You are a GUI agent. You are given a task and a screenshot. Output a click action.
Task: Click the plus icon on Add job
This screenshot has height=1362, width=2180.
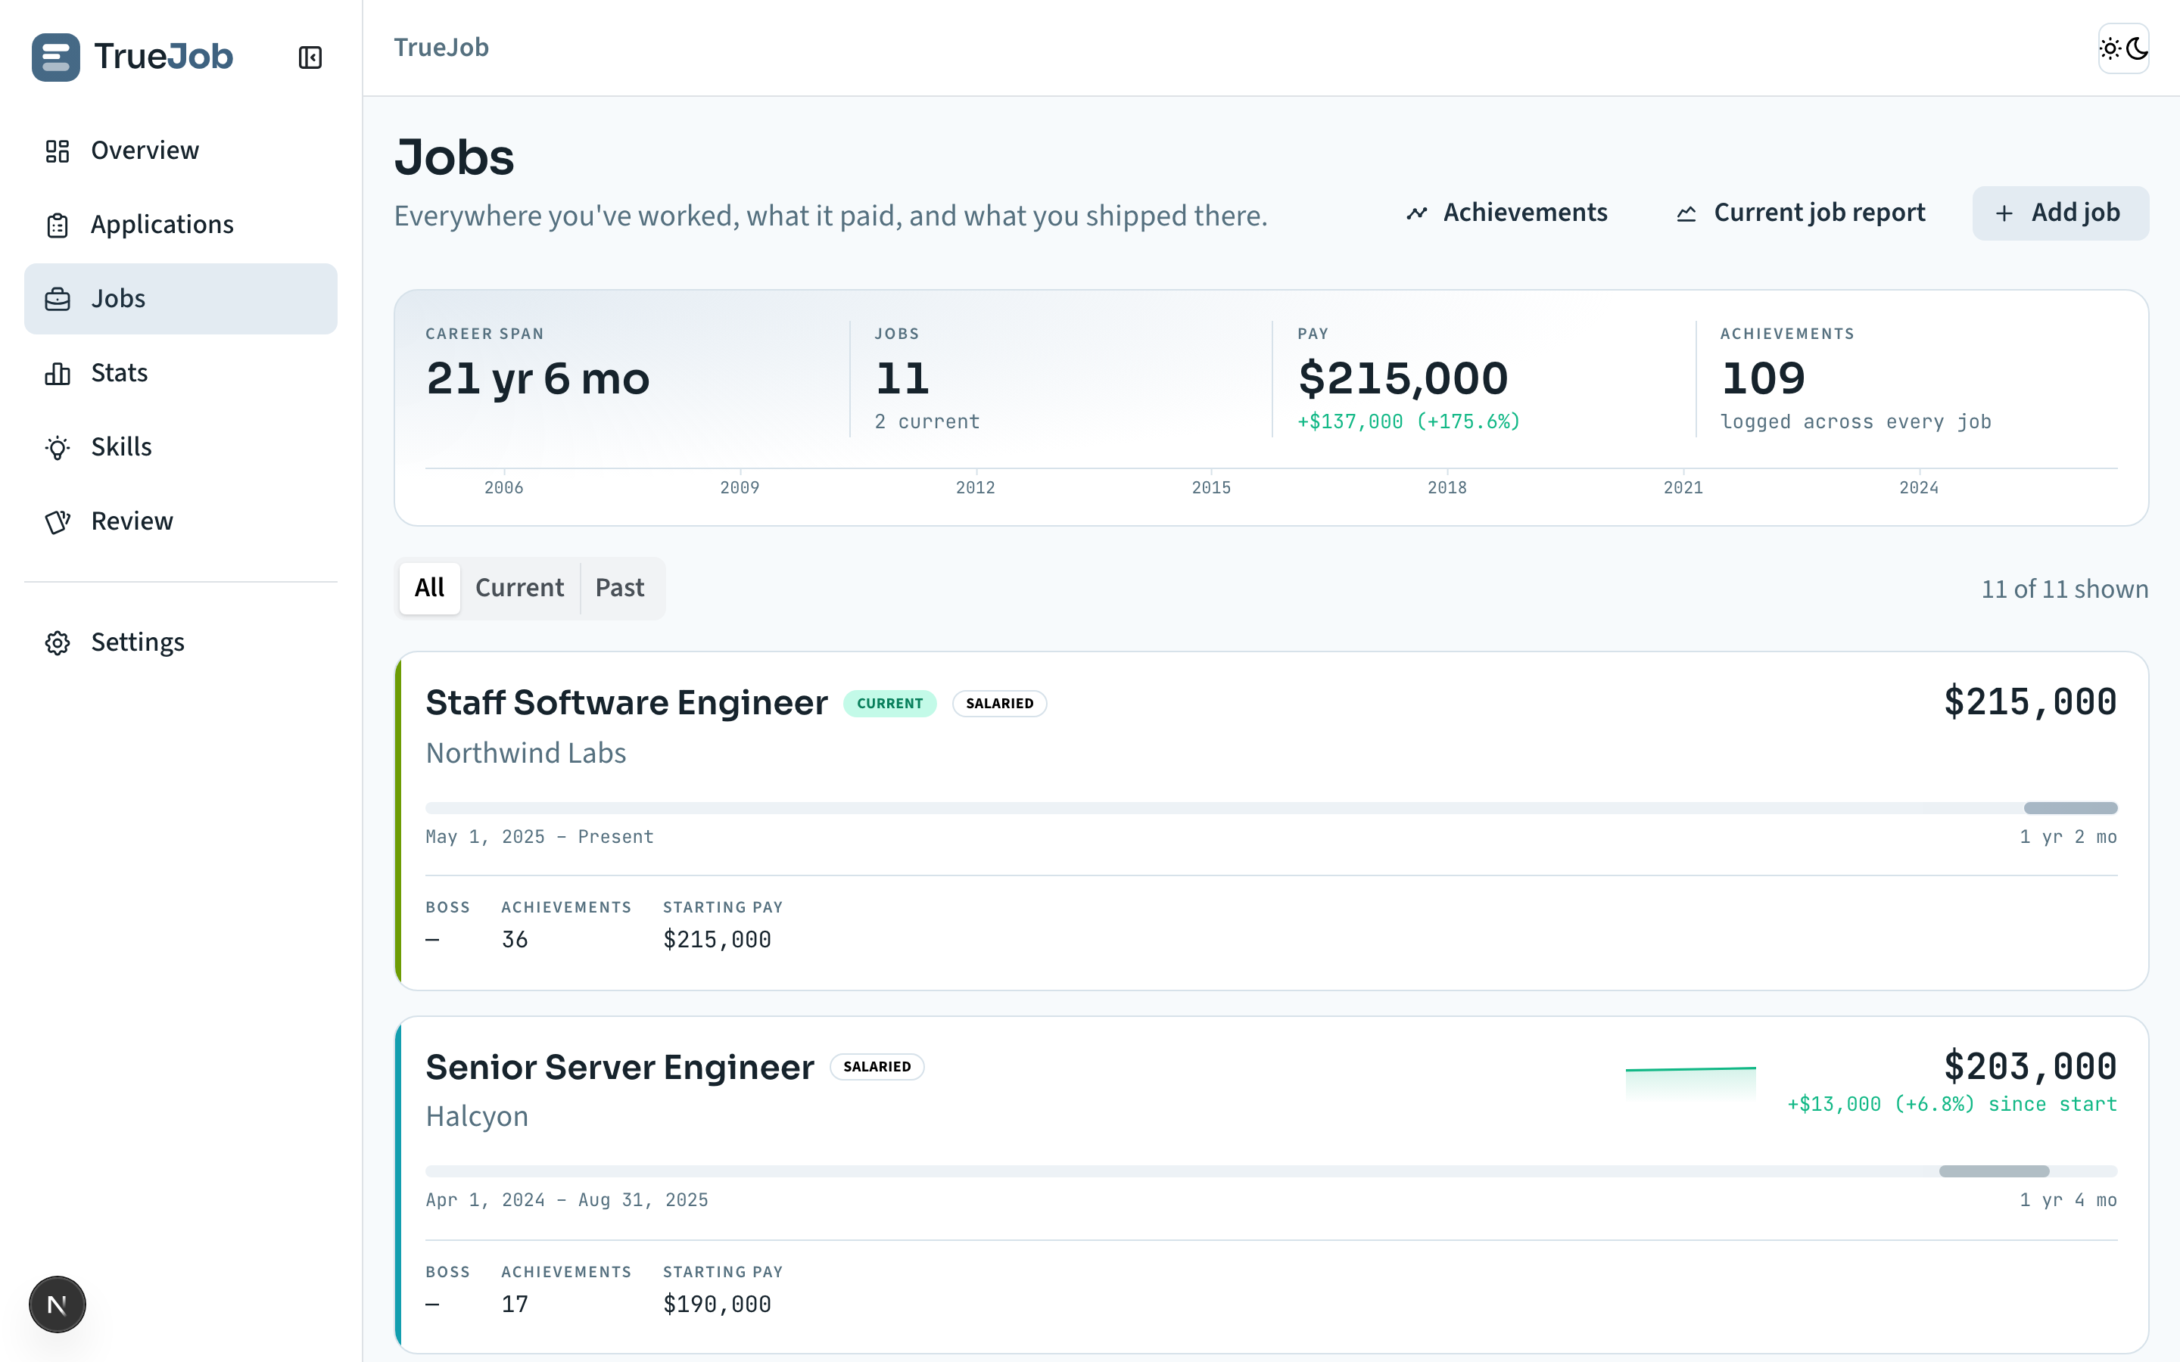click(x=2004, y=213)
